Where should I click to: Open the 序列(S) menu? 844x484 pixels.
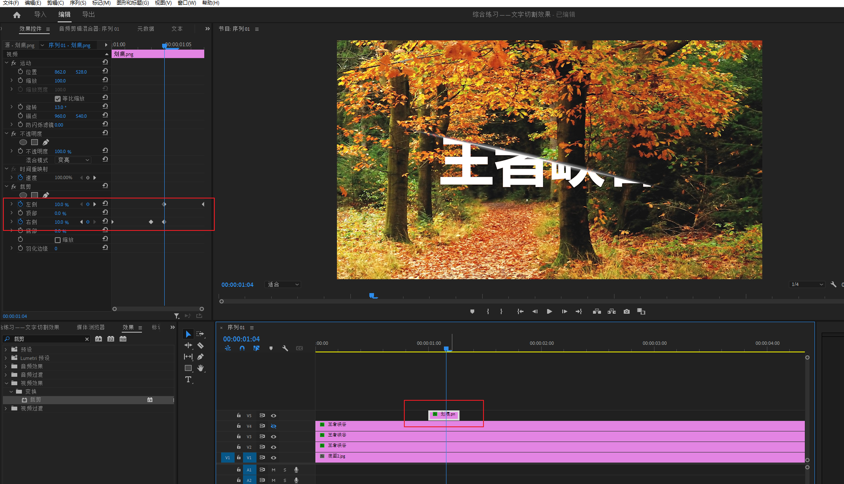coord(77,3)
